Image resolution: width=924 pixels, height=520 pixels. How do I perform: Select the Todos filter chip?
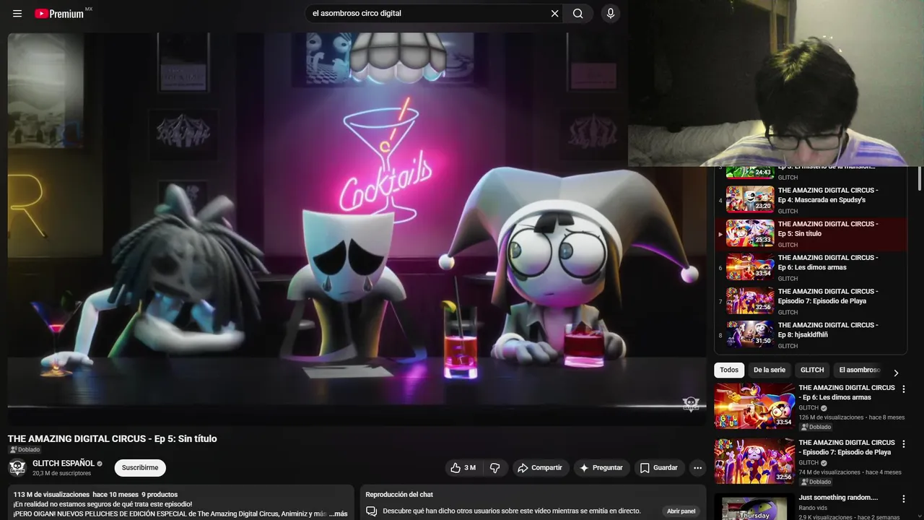729,370
